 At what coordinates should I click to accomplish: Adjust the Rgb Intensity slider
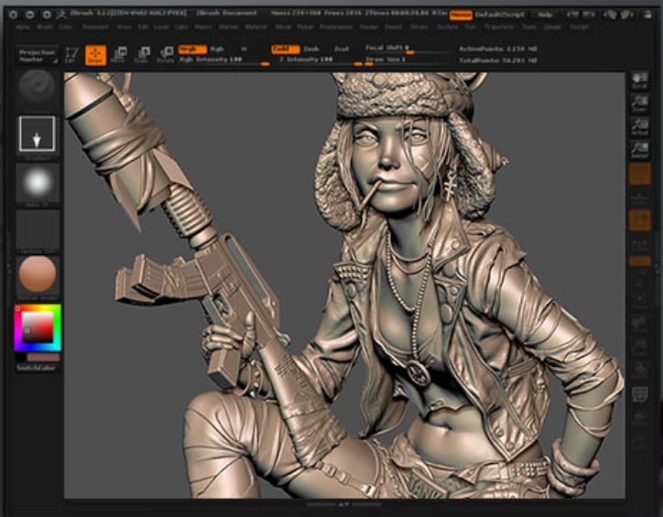tap(224, 60)
